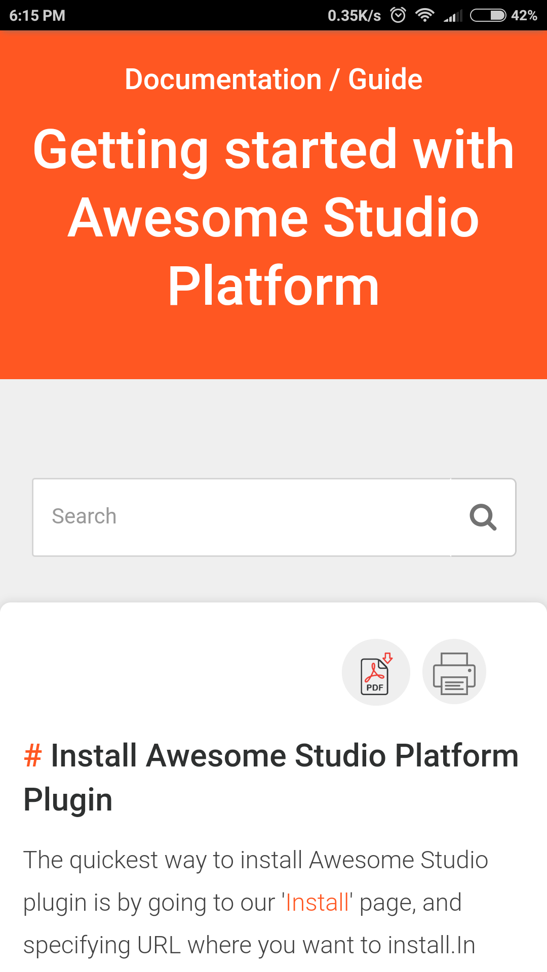This screenshot has height=972, width=547.
Task: Print the page using printer icon
Action: coord(454,672)
